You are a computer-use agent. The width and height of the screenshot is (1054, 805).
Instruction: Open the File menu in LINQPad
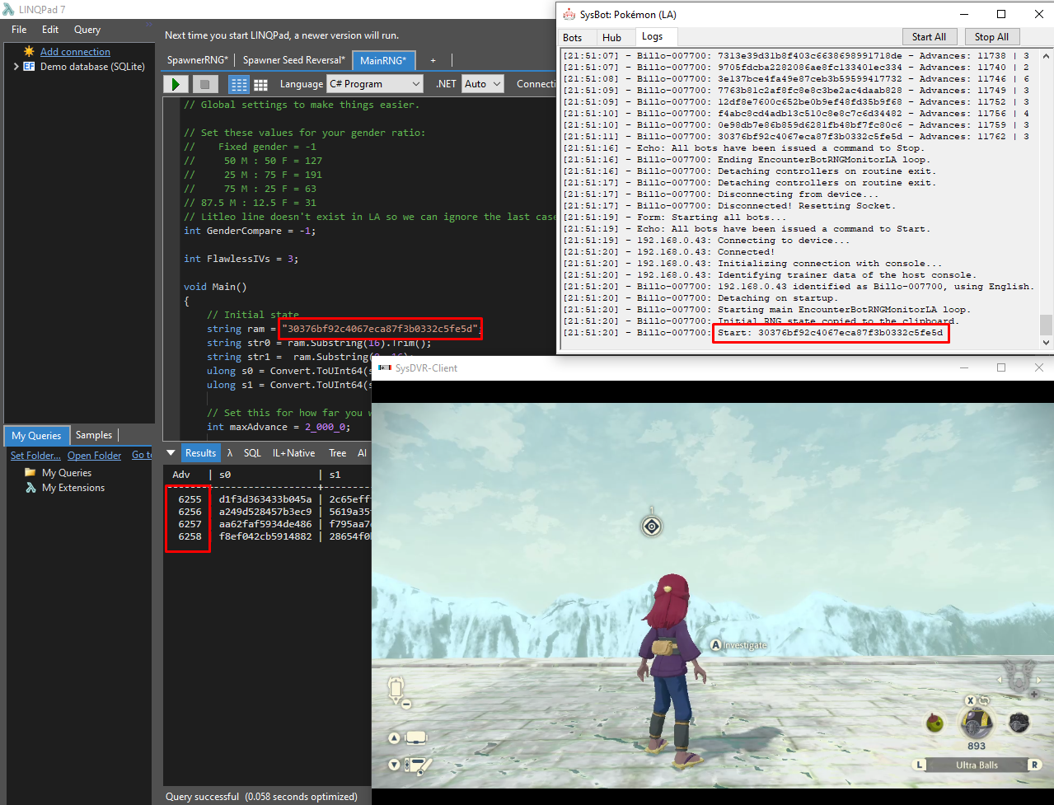click(x=19, y=30)
